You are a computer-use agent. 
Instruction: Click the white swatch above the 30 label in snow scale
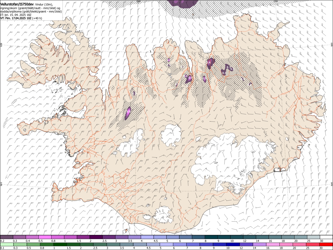point(326,237)
